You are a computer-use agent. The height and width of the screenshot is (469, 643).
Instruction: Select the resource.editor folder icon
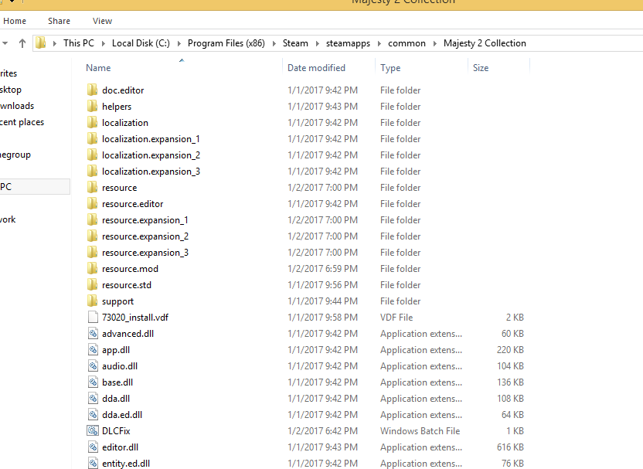pos(92,203)
